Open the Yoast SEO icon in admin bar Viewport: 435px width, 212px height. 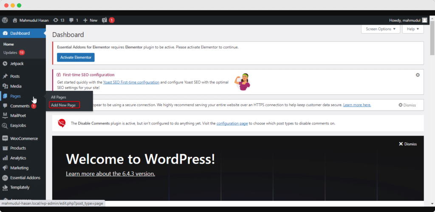(105, 20)
